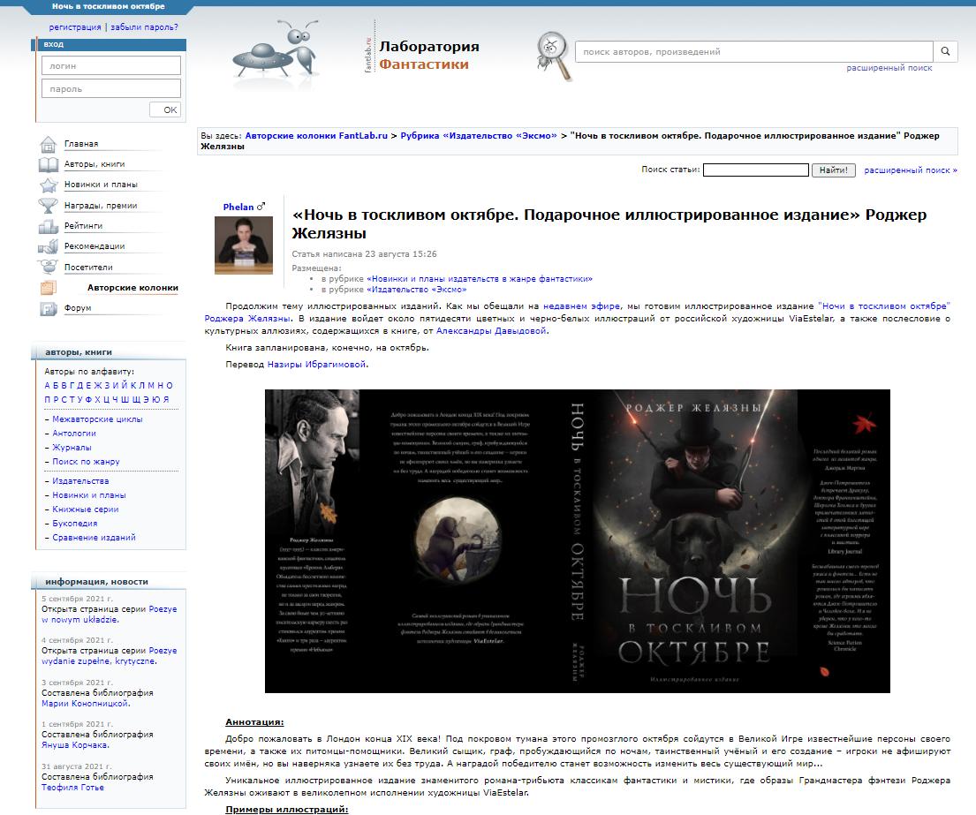
Task: Click the Александры Давыдовой link
Action: point(491,331)
